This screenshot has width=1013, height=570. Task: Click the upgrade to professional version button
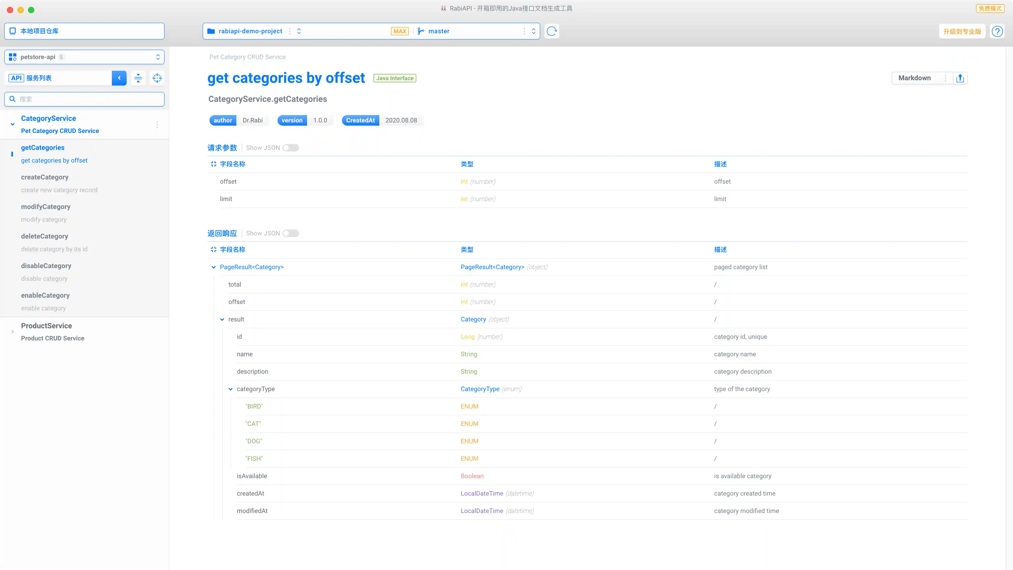[x=962, y=31]
